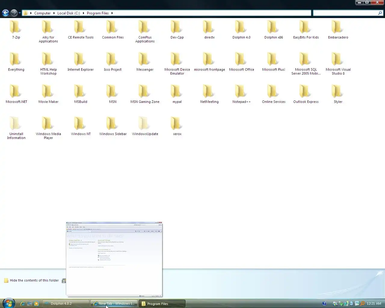
Task: Choose the WindowsUpdate hidden folder
Action: (x=145, y=126)
